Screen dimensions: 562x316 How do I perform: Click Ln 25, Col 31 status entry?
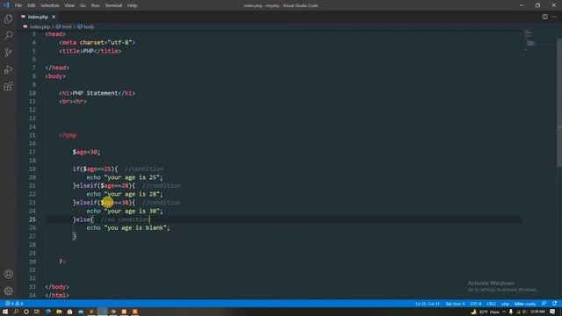(x=428, y=304)
